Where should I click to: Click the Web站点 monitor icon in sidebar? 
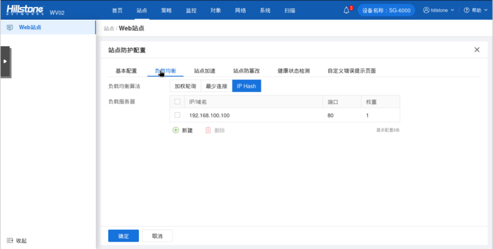(10, 27)
